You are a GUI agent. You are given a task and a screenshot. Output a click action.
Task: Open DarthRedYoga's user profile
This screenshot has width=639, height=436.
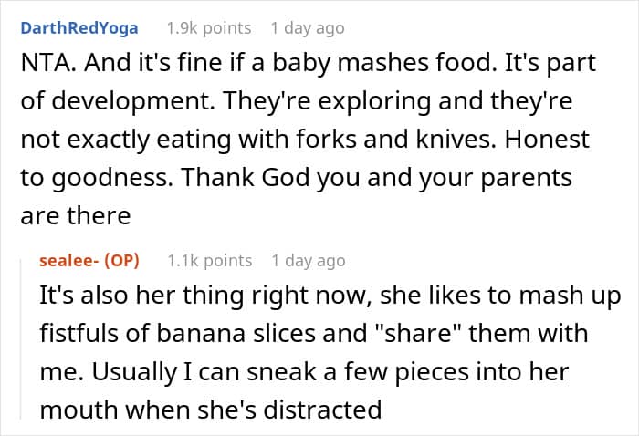coord(79,28)
